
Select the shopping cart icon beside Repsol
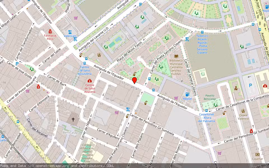(176, 98)
